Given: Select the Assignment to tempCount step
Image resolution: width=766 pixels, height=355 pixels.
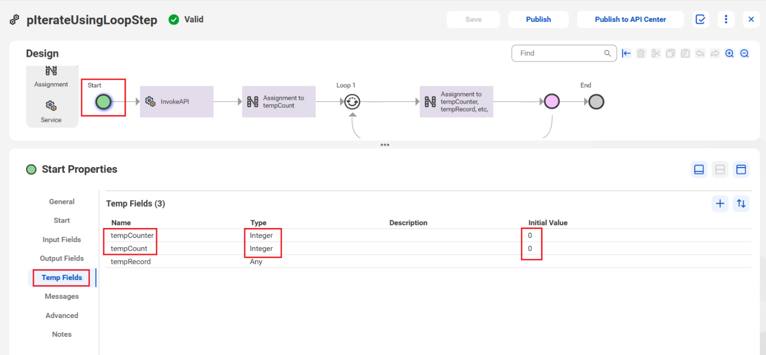Looking at the screenshot, I should tap(279, 102).
